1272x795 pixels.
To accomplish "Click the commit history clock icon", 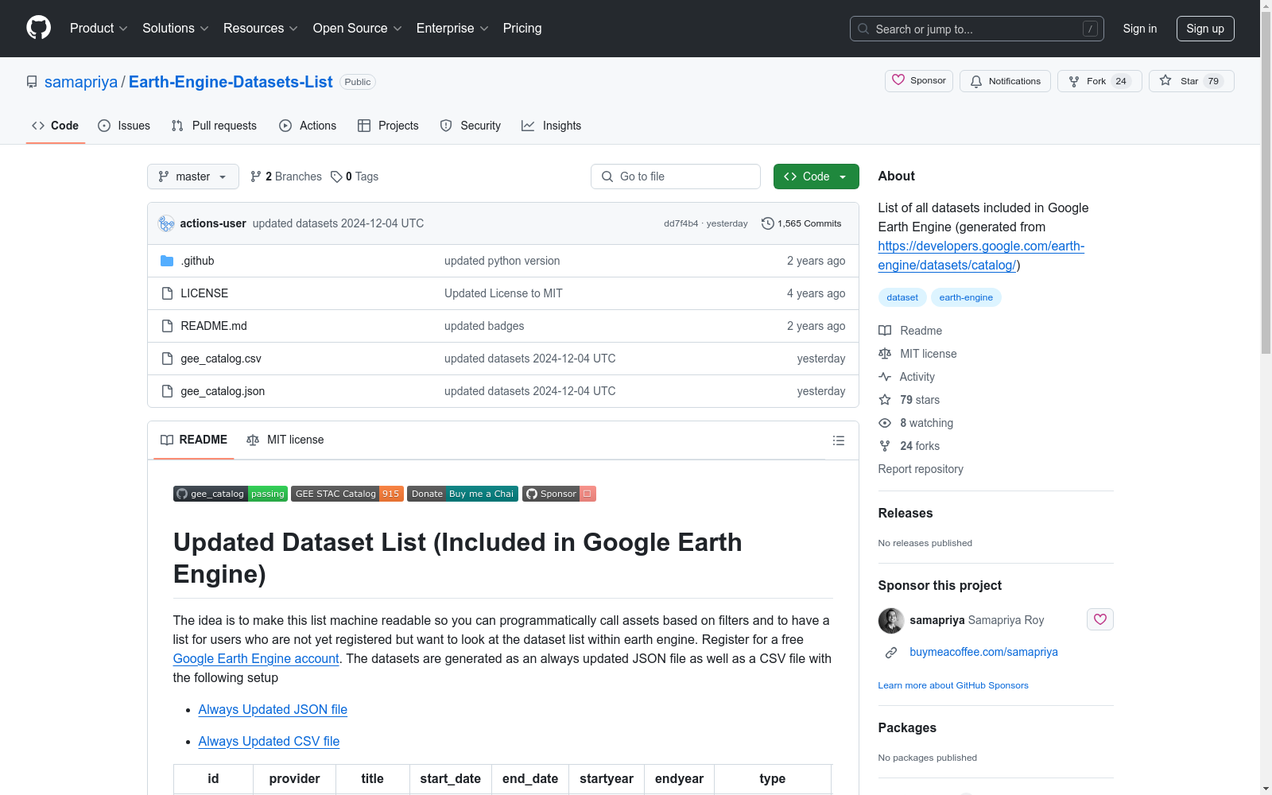I will click(767, 223).
